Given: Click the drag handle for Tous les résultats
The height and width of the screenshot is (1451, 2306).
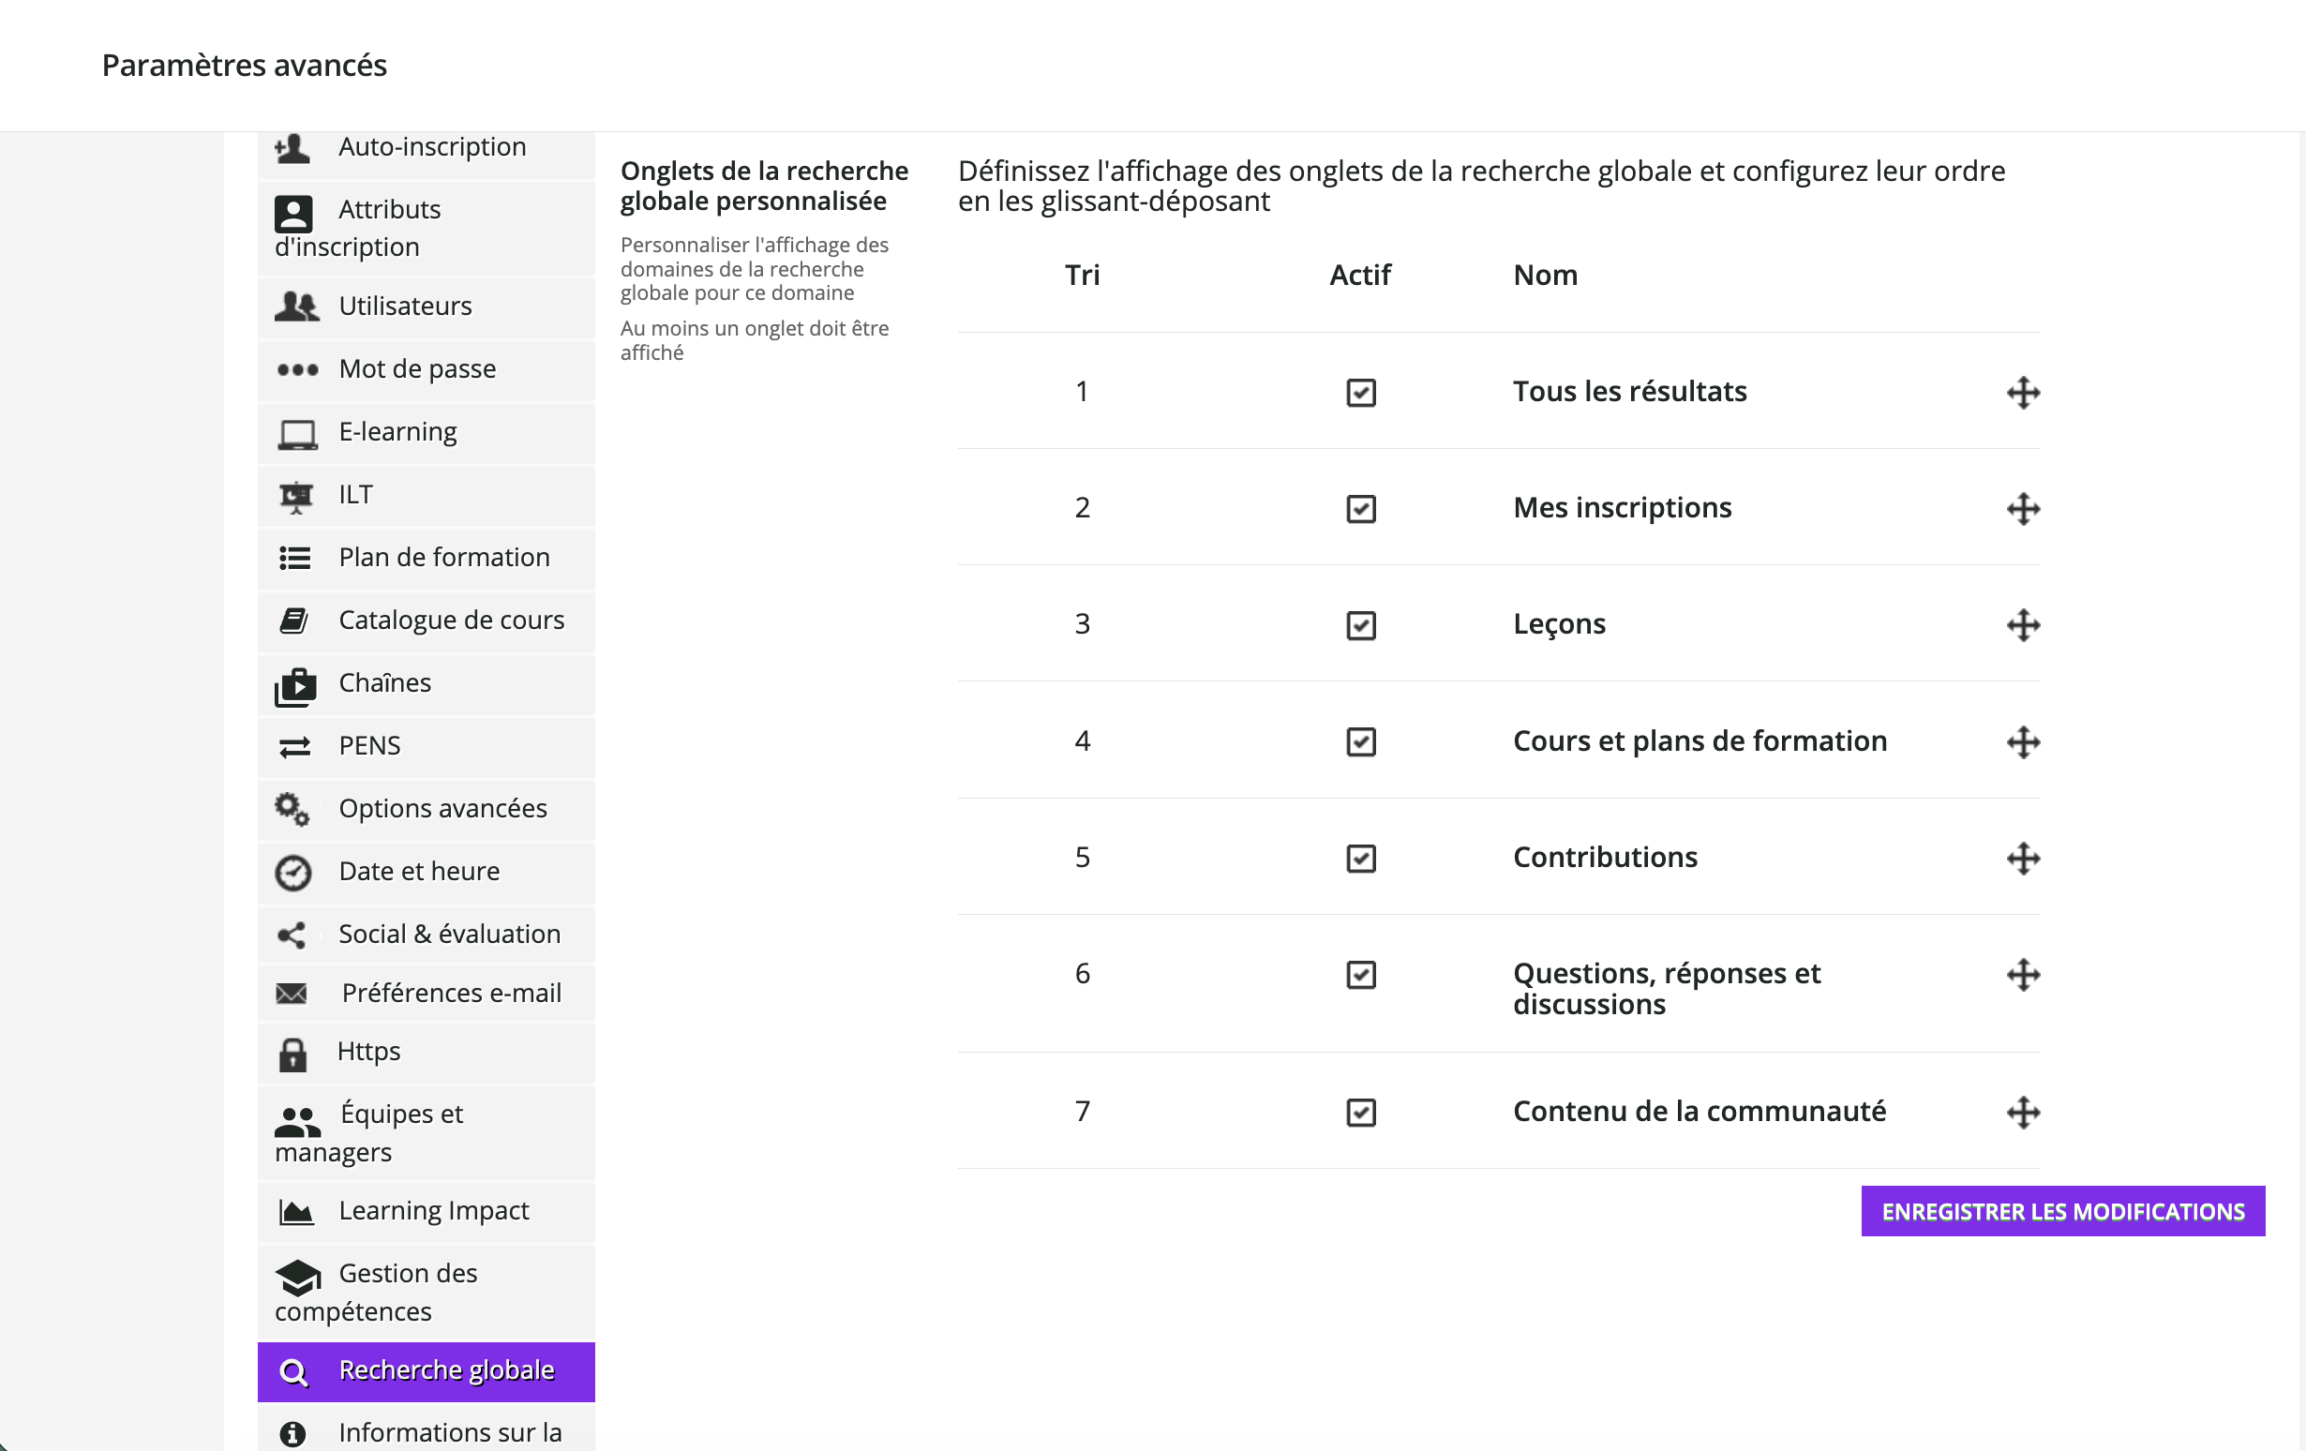Looking at the screenshot, I should 2023,393.
